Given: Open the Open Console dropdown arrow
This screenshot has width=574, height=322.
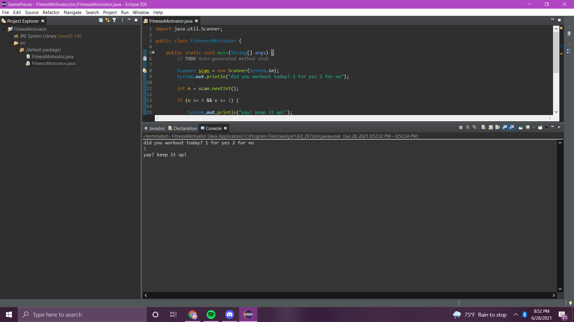Looking at the screenshot, I should coord(546,127).
